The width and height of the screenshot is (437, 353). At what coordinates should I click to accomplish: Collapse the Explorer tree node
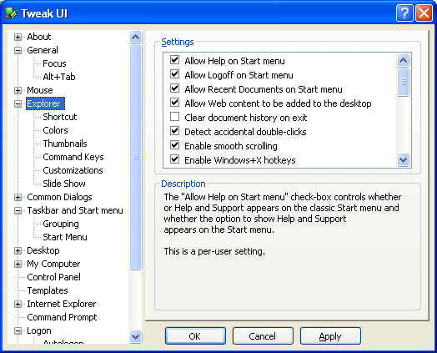coord(18,104)
